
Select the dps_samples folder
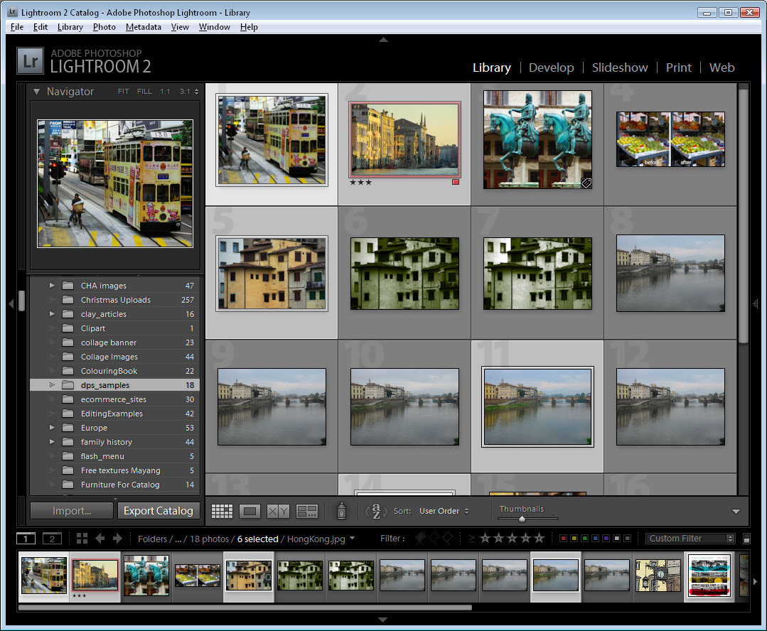tap(115, 385)
